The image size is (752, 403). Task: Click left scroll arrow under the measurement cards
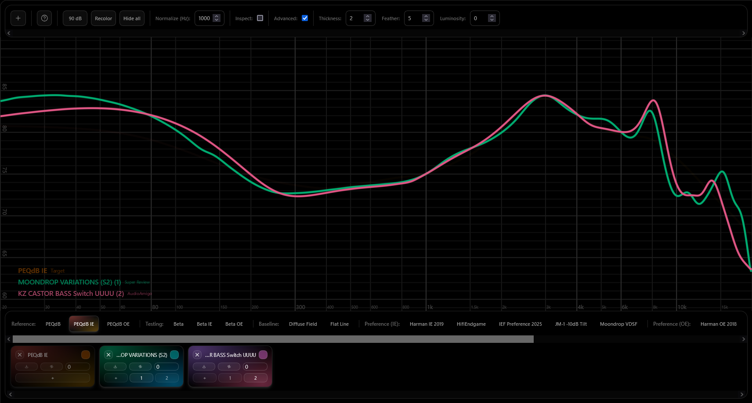[x=11, y=394]
